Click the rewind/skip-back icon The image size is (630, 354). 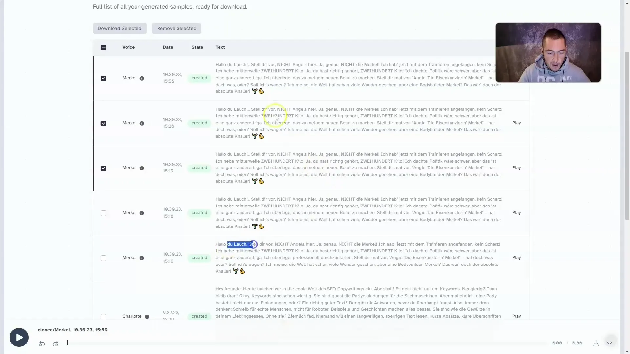click(x=42, y=343)
